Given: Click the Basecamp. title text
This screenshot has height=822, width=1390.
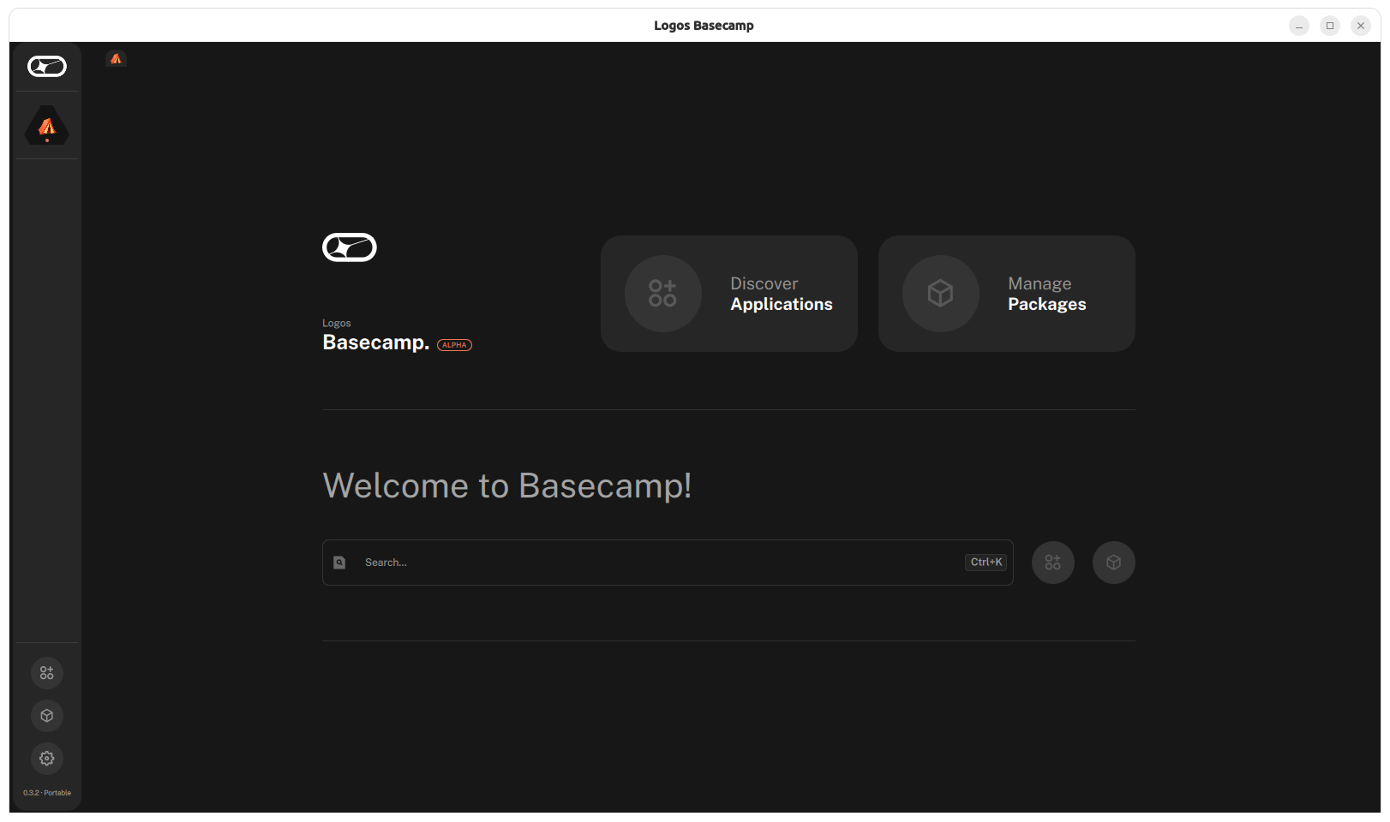Looking at the screenshot, I should 375,342.
